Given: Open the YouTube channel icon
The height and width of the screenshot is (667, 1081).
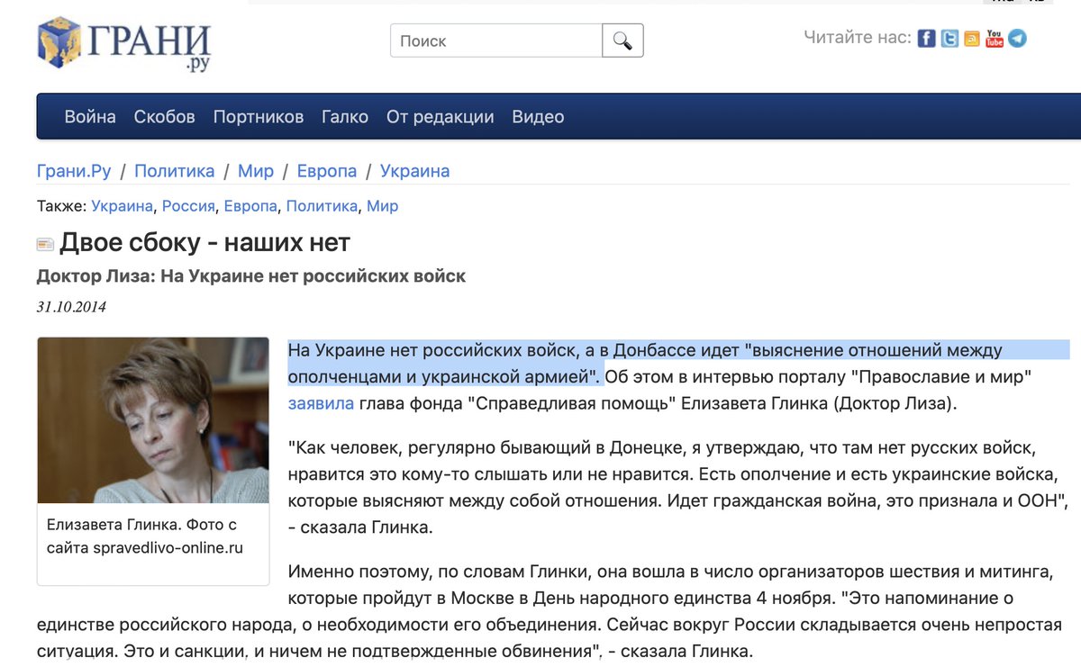Looking at the screenshot, I should click(x=995, y=39).
